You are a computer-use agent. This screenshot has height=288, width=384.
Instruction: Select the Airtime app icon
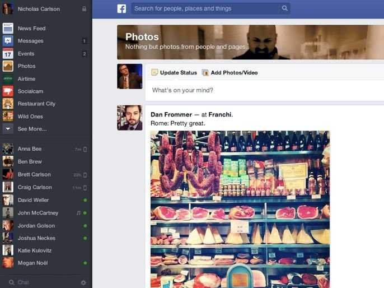click(8, 79)
